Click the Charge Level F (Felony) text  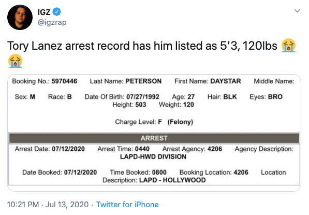point(154,122)
